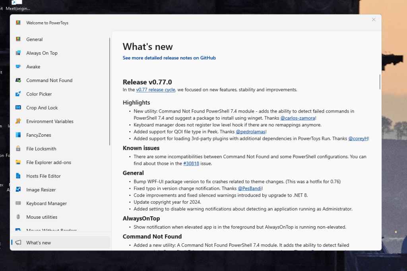Click the Environment Variables icon

click(x=18, y=121)
